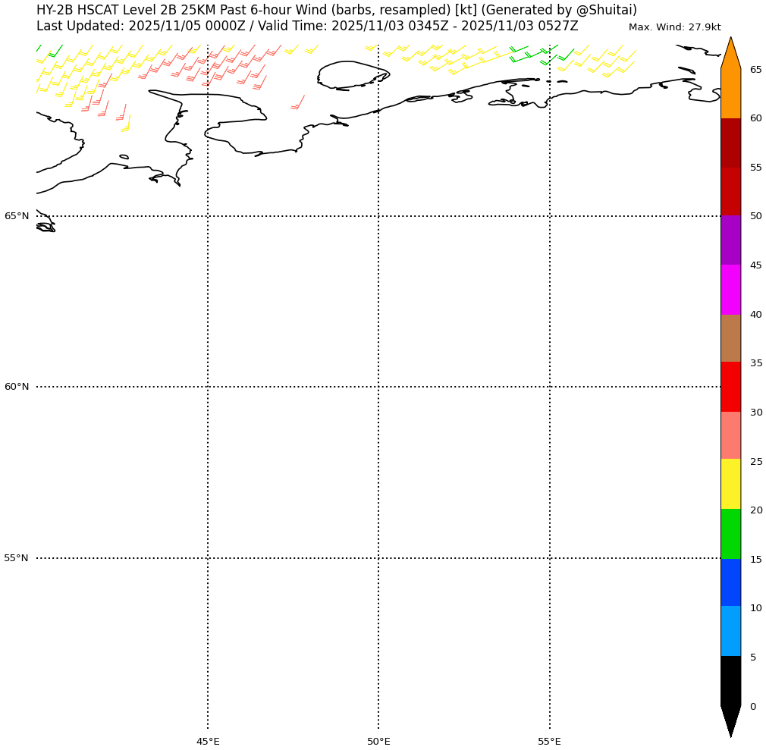Click the 65°N latitude axis label
Viewport: 766px width, 750px height.
click(x=17, y=216)
